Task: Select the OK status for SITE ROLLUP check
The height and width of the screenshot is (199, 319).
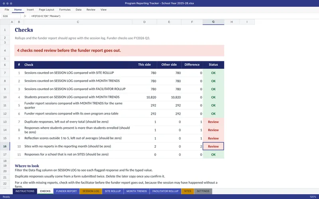Action: (x=213, y=73)
